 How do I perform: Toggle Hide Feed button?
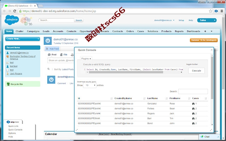(52, 49)
